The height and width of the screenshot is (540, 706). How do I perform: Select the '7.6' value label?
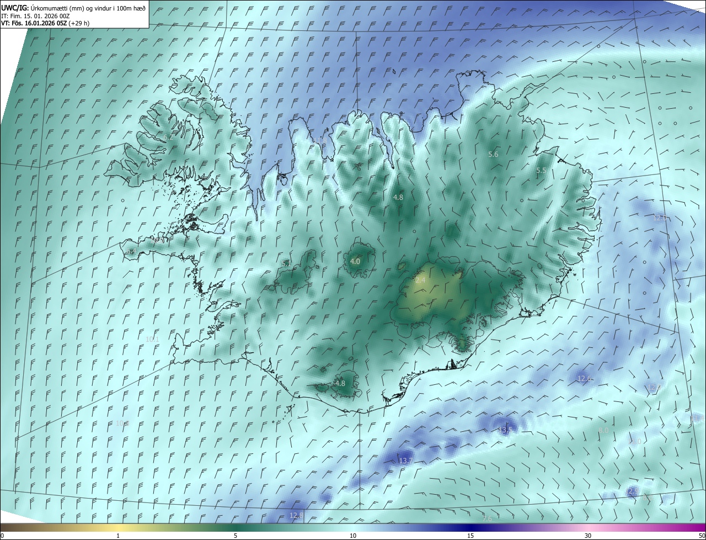487,519
